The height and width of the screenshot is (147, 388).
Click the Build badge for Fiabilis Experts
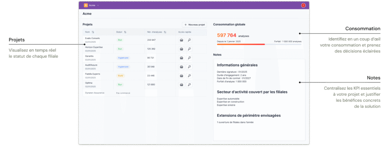[120, 76]
